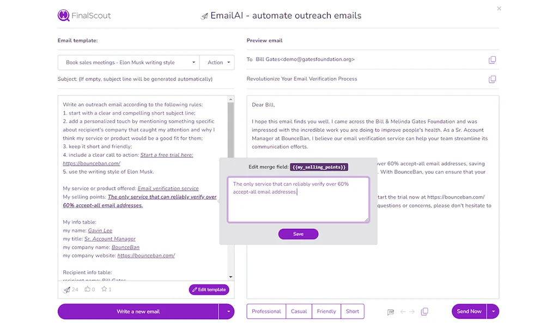This screenshot has height=334, width=558.
Task: Open the email template selection dropdown
Action: pos(129,63)
